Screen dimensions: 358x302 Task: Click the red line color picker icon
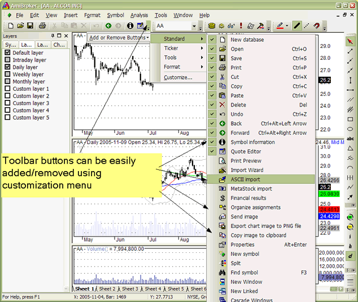[x=280, y=26]
